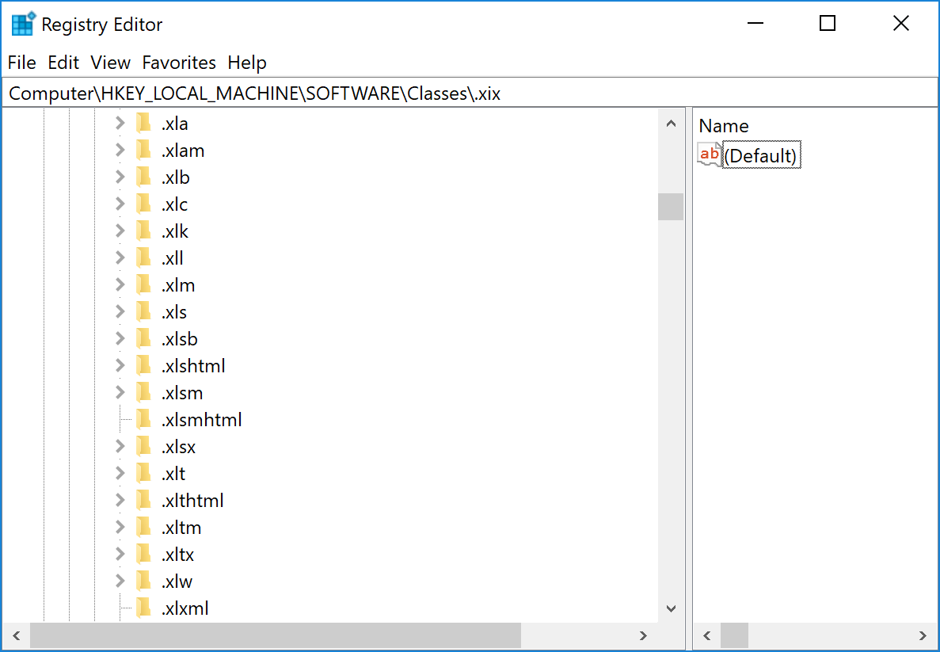Click values pane horizontal scroll left arrow
940x652 pixels.
(707, 636)
